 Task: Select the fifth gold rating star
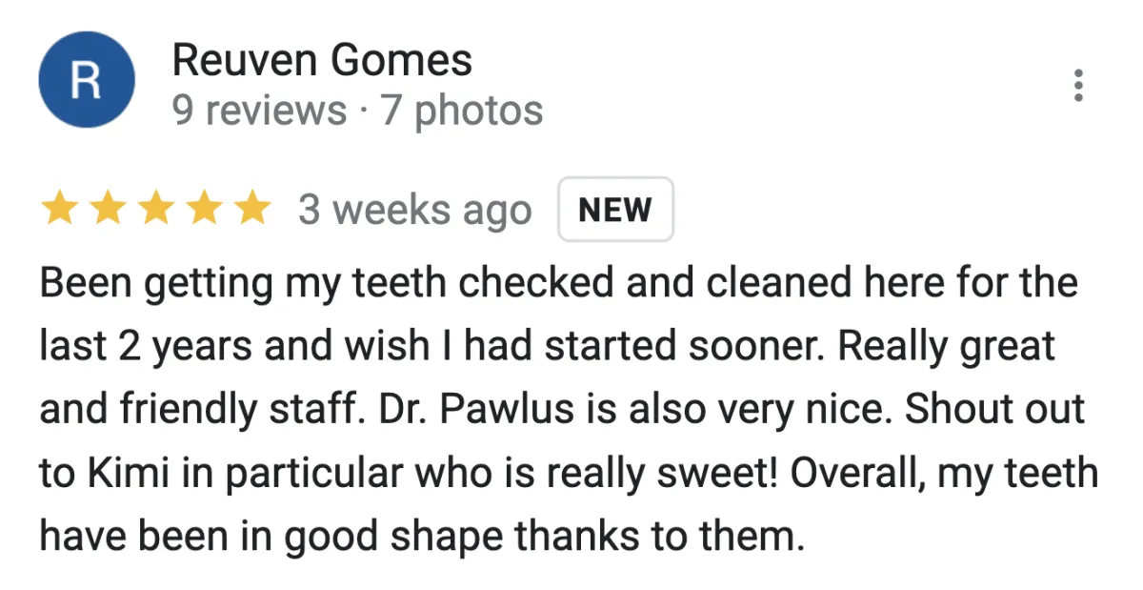[251, 209]
